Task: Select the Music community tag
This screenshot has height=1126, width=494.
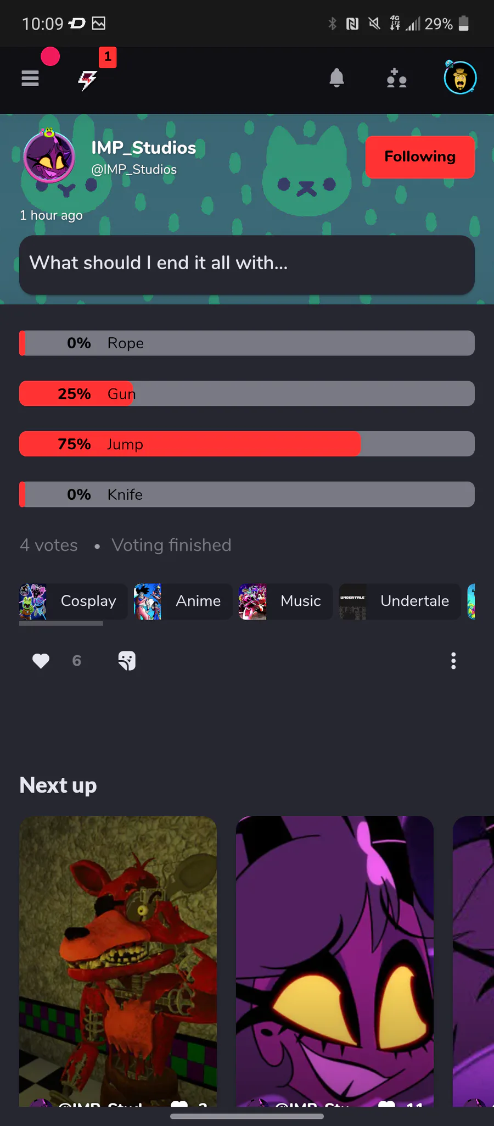Action: pos(285,601)
